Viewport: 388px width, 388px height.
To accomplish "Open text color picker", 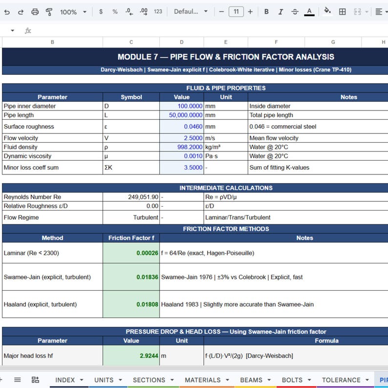I will [309, 12].
